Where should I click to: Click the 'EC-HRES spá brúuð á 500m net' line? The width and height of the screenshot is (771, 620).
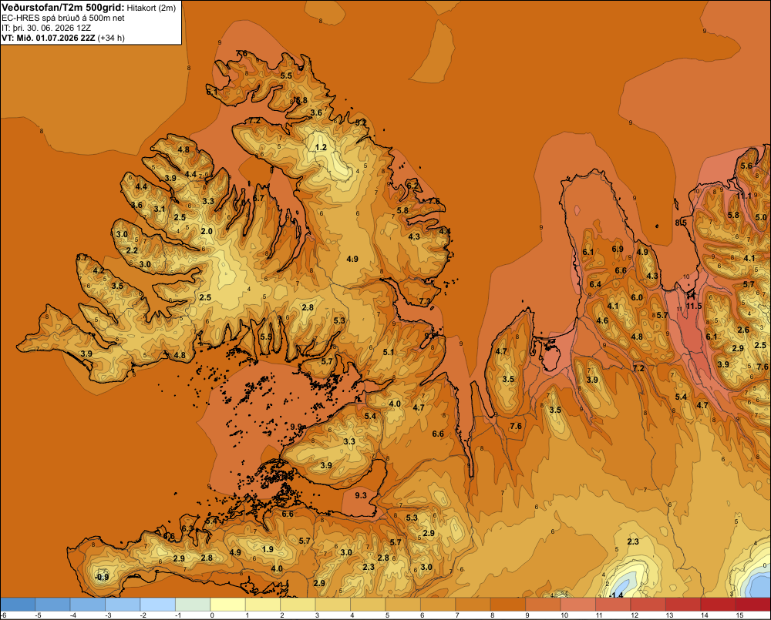coord(63,18)
